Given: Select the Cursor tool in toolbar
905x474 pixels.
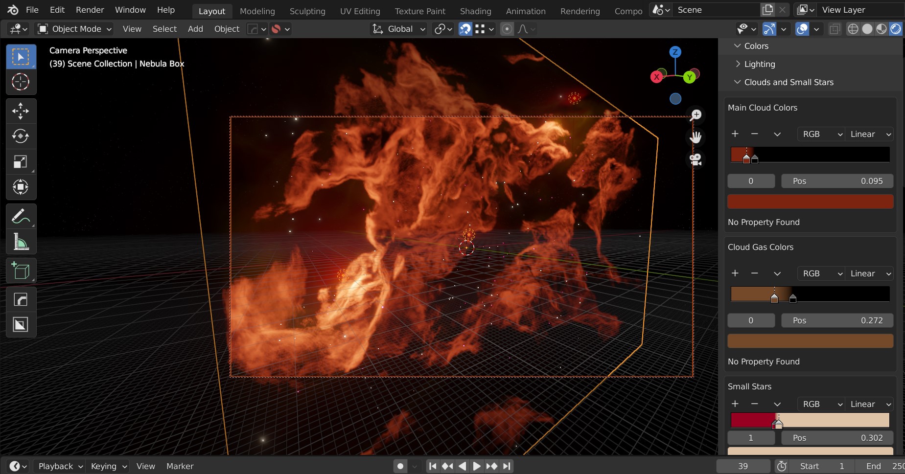Looking at the screenshot, I should click(21, 82).
